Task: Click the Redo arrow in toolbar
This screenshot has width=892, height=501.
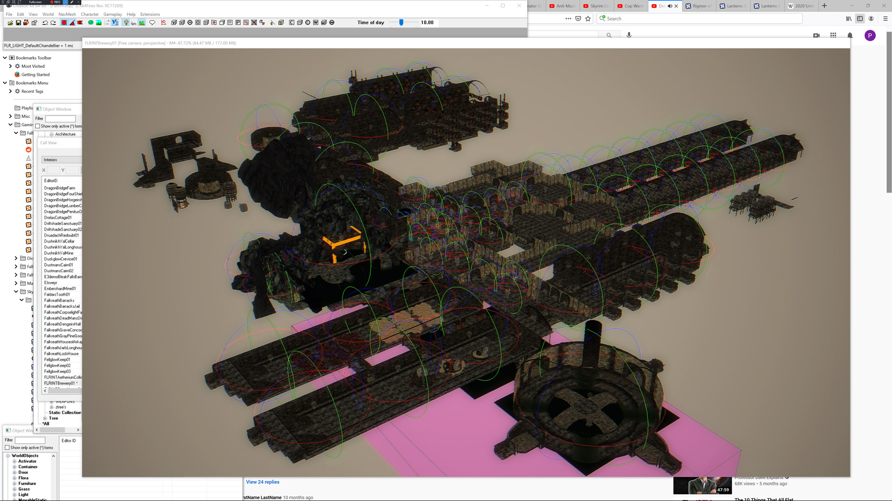Action: point(53,23)
